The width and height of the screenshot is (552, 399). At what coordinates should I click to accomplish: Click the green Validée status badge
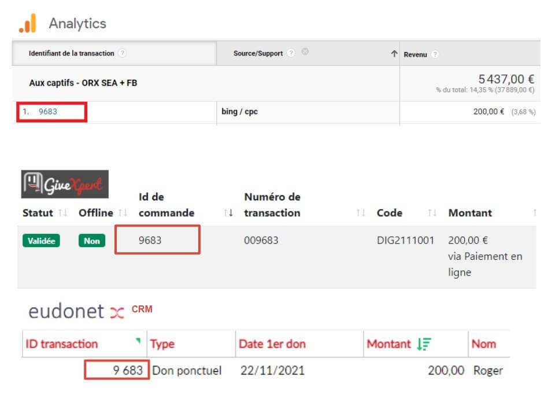tap(42, 241)
